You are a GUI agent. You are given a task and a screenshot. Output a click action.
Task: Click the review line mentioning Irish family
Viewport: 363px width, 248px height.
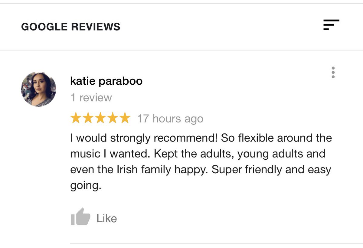click(201, 170)
